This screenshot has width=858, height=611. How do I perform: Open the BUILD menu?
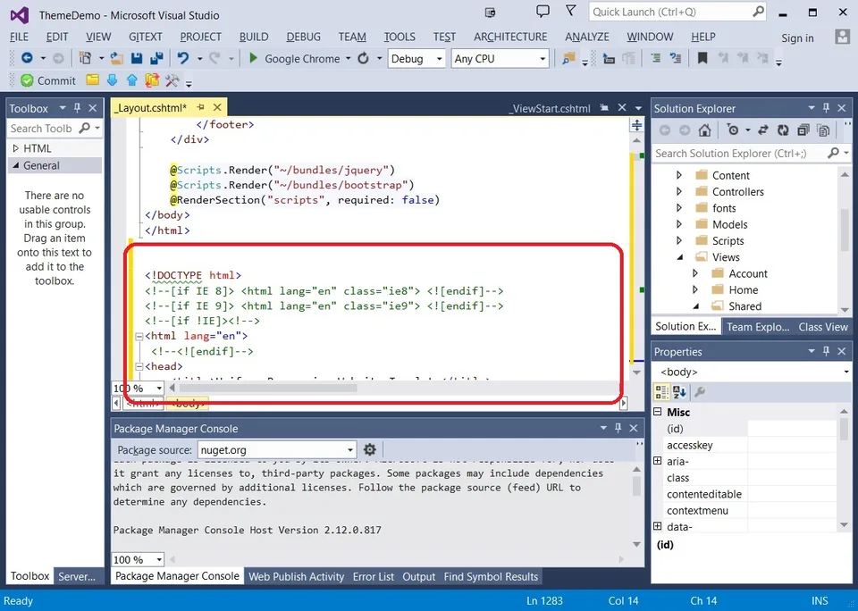coord(254,37)
